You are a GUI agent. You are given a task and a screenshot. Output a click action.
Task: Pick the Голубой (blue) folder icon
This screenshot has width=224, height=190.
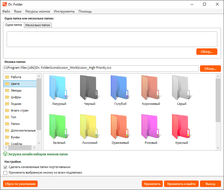120,88
